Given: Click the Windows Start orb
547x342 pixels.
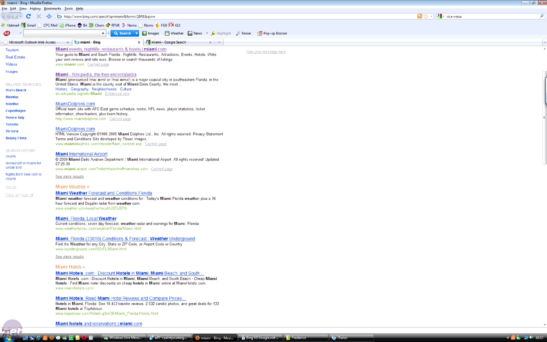Looking at the screenshot, I should point(7,337).
